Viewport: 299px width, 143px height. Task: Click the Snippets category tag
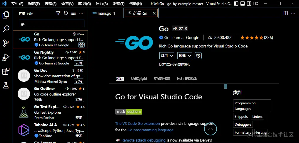click(x=241, y=117)
